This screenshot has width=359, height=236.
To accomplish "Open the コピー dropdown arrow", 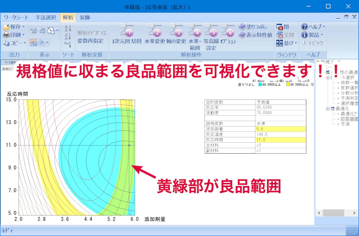I will coord(25,43).
